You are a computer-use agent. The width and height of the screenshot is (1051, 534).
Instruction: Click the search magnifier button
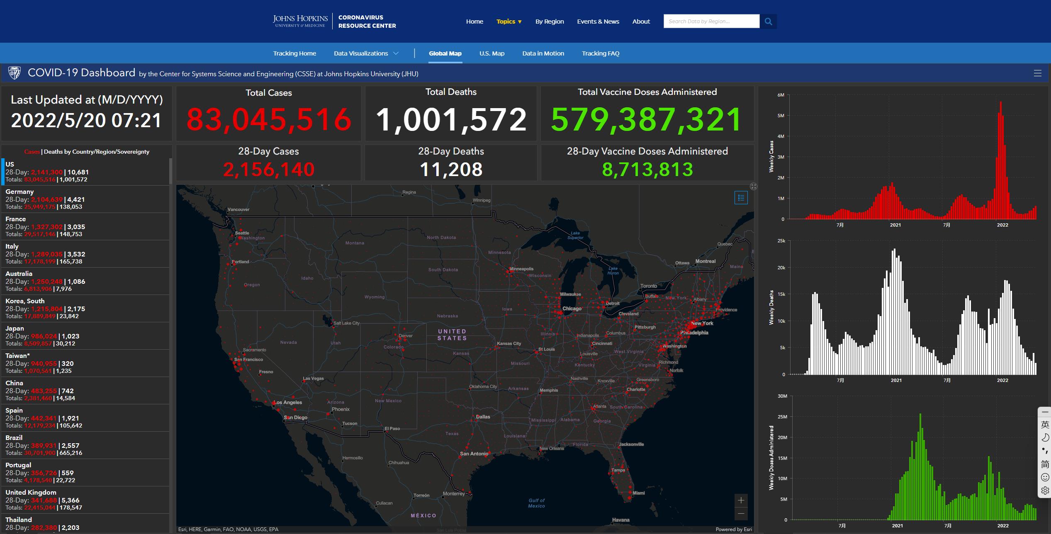pyautogui.click(x=768, y=22)
